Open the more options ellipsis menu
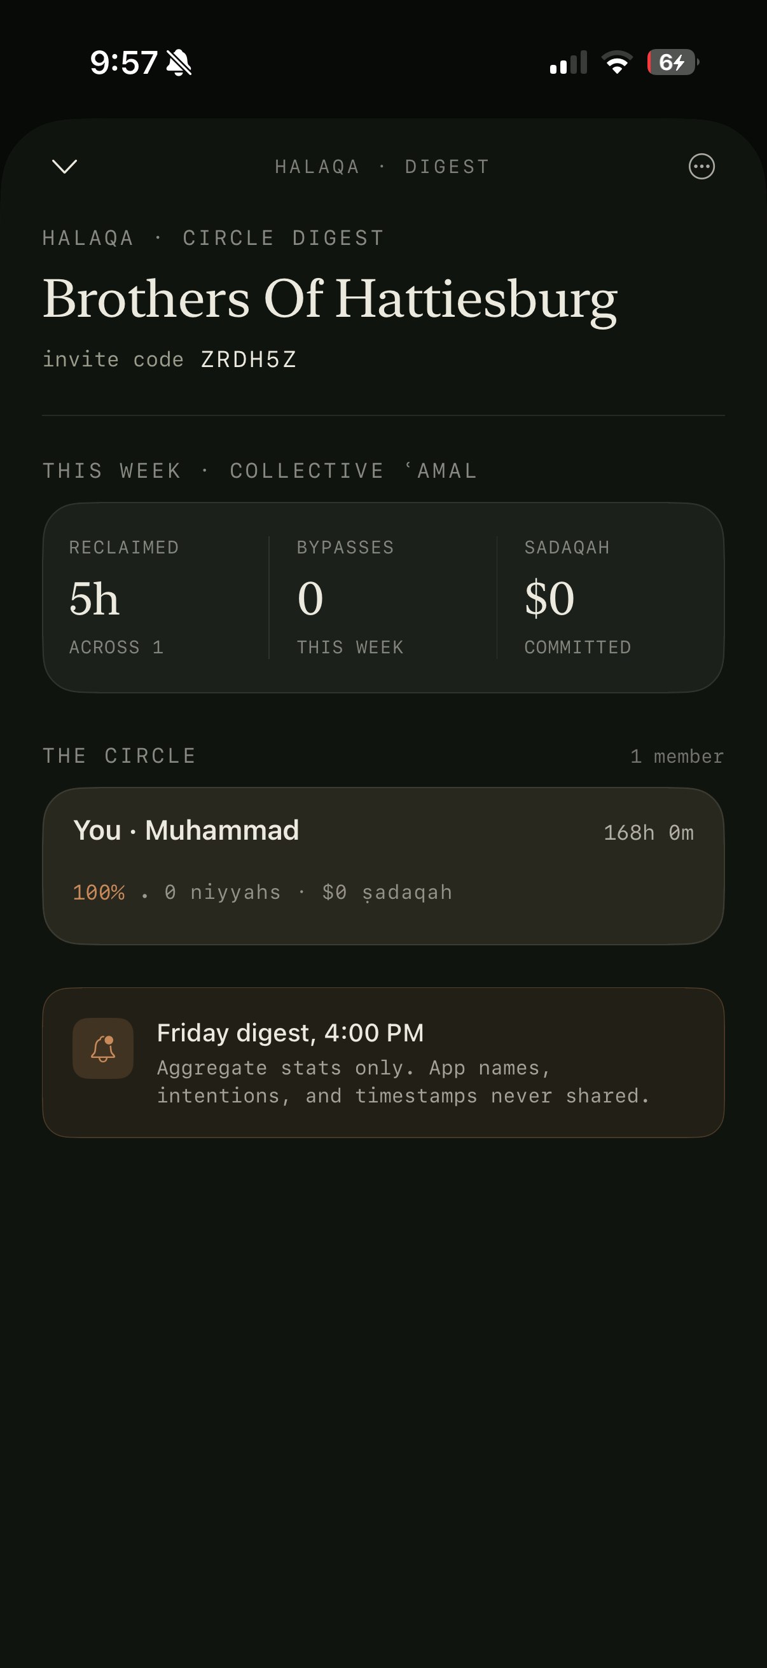This screenshot has width=767, height=1668. point(701,167)
